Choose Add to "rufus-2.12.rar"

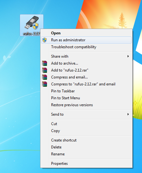tap(87, 70)
